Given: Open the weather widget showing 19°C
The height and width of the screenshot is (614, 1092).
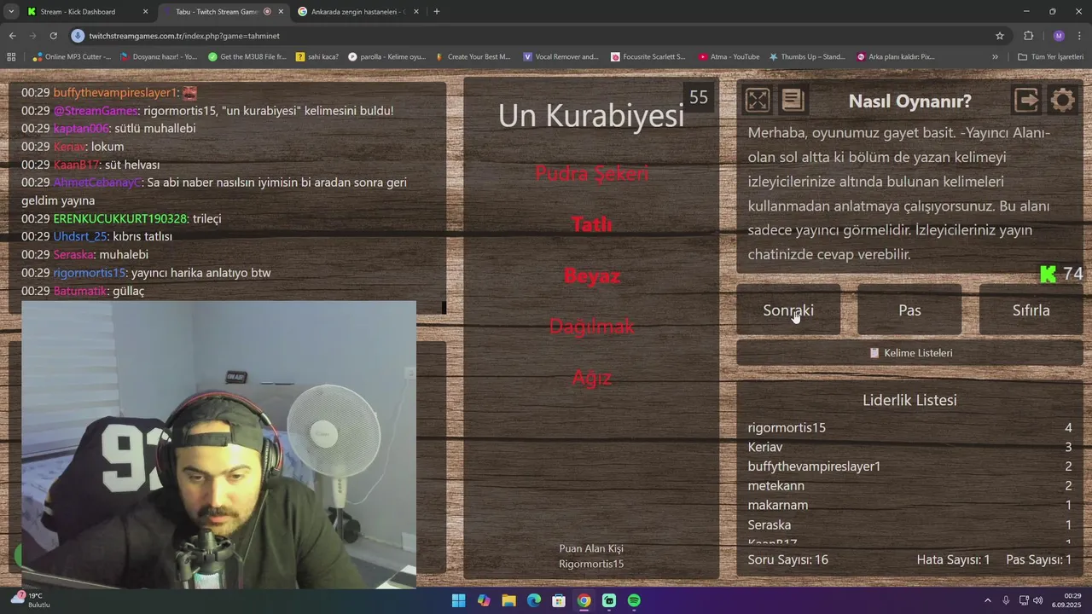Looking at the screenshot, I should [31, 600].
